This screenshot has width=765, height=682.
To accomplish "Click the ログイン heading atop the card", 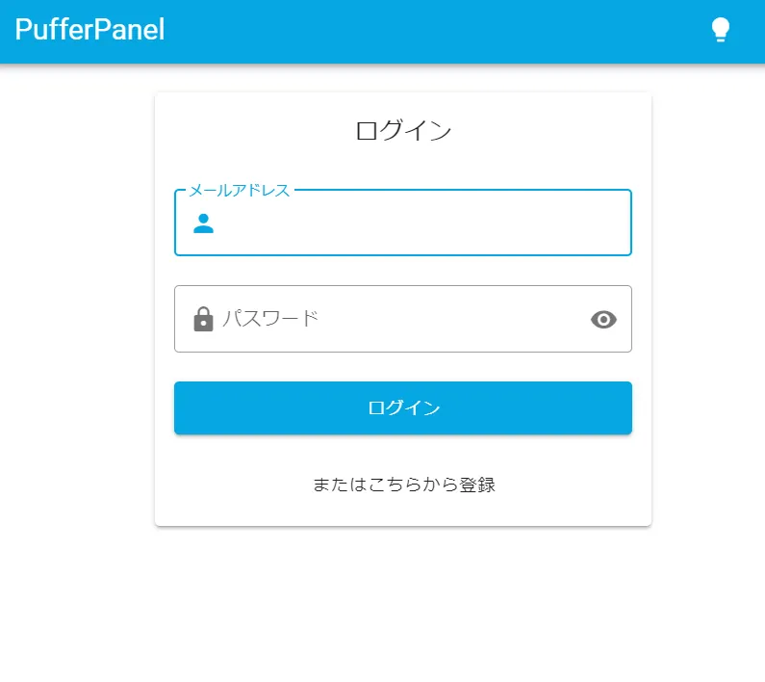I will 403,131.
